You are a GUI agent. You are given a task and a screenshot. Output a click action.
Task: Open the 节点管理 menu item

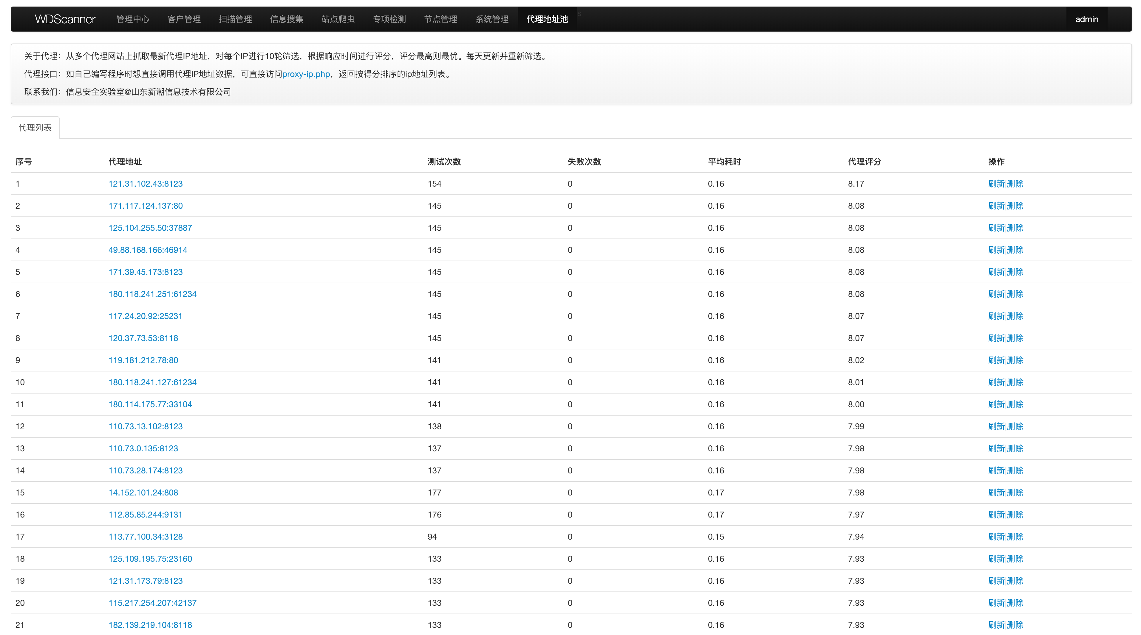pyautogui.click(x=440, y=19)
